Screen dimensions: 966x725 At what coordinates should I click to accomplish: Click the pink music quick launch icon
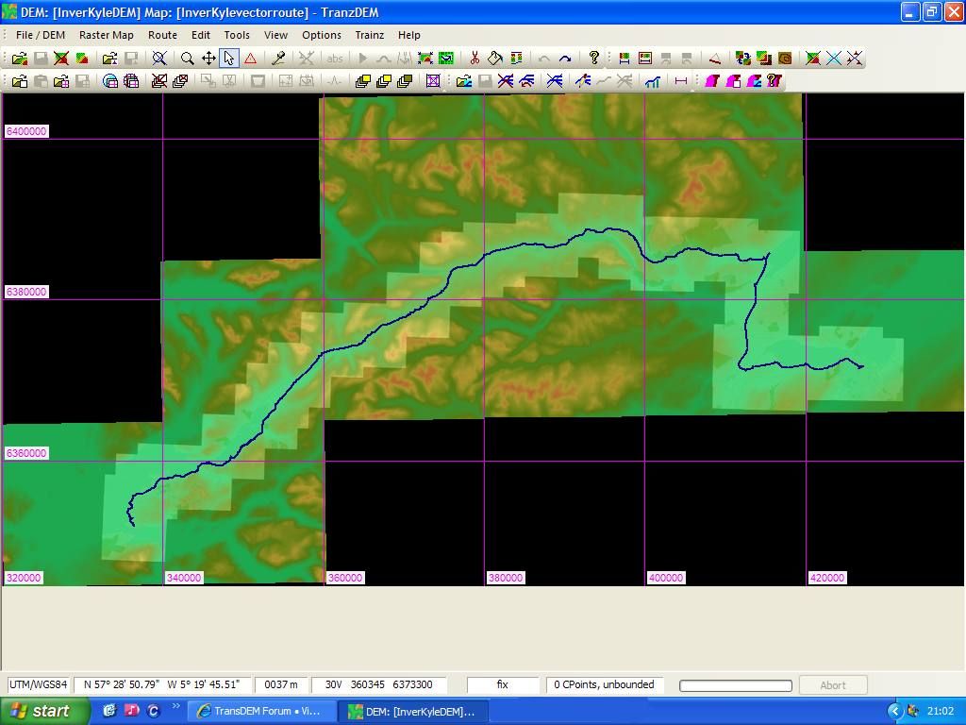[132, 711]
